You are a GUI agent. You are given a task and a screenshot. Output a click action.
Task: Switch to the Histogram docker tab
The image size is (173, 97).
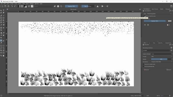tap(168, 9)
